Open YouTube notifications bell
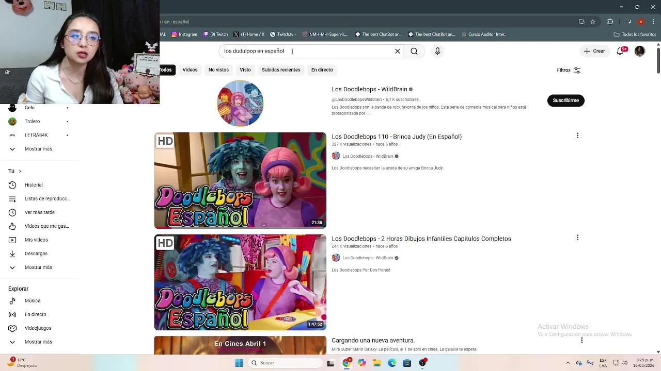The width and height of the screenshot is (661, 371). pyautogui.click(x=621, y=51)
